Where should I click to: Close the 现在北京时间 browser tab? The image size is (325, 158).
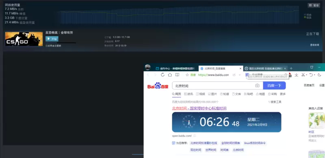285,68
